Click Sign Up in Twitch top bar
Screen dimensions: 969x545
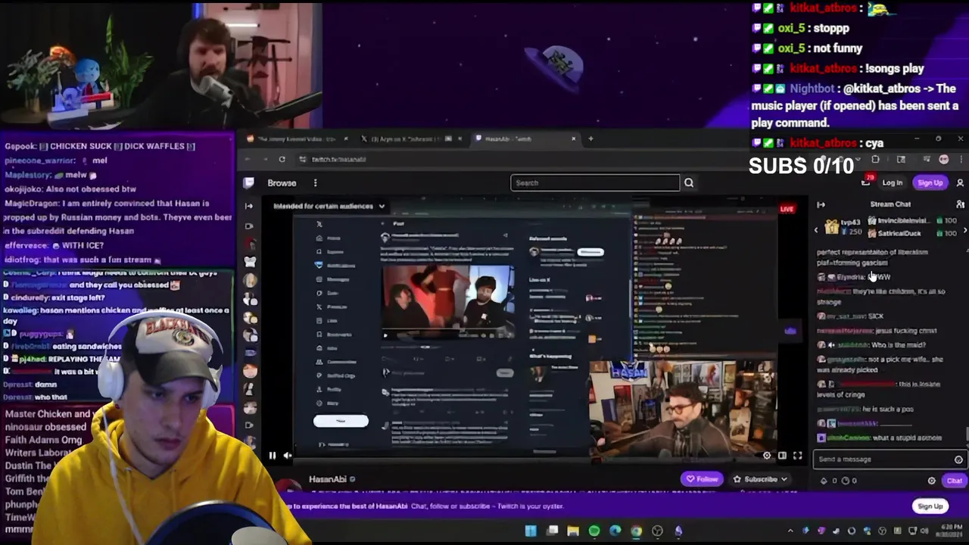click(930, 182)
